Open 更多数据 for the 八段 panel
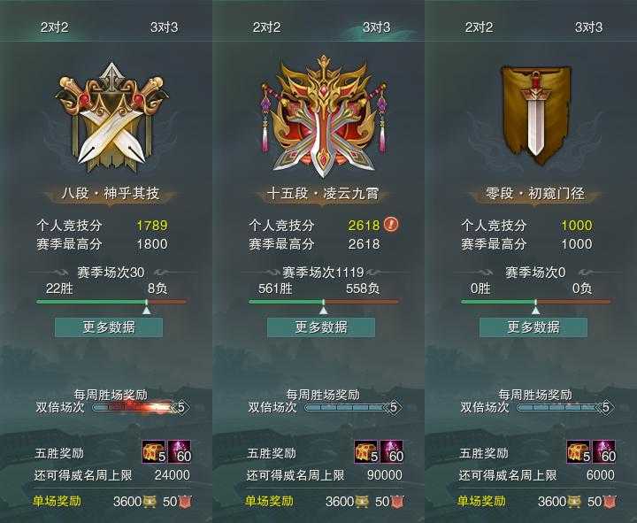 tap(109, 327)
